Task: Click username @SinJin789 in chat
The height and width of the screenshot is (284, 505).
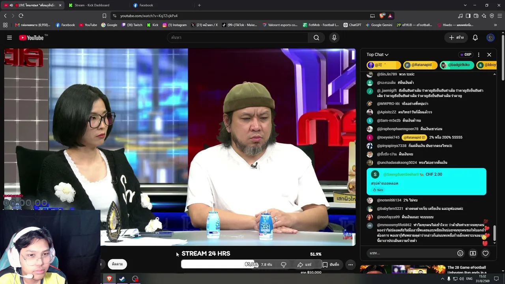Action: (x=387, y=74)
